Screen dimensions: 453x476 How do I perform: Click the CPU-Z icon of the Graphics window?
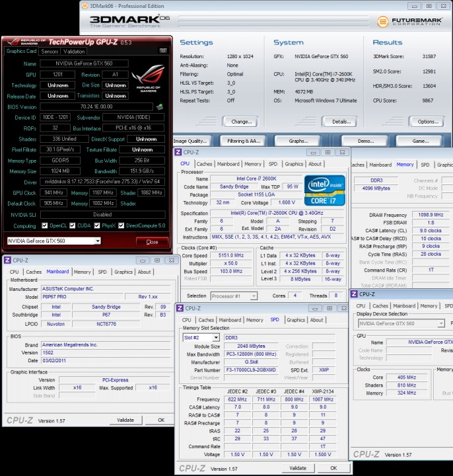pos(354,294)
